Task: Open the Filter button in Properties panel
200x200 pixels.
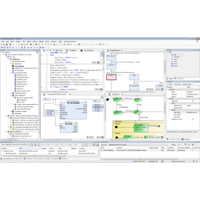Action: coord(170,84)
